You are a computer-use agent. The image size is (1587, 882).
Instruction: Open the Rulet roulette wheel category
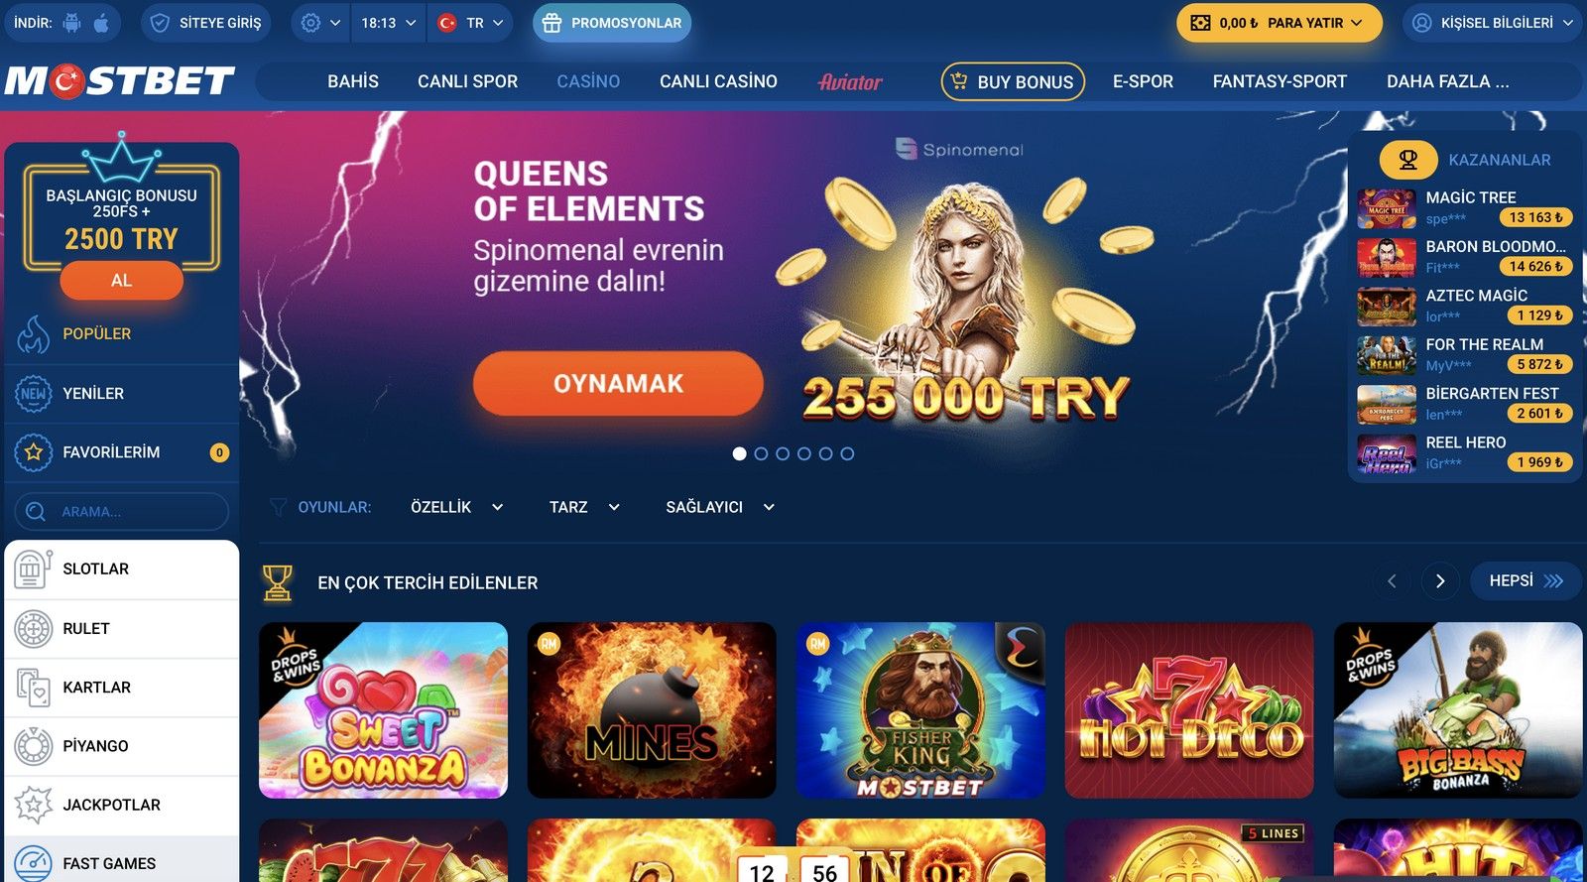(122, 628)
